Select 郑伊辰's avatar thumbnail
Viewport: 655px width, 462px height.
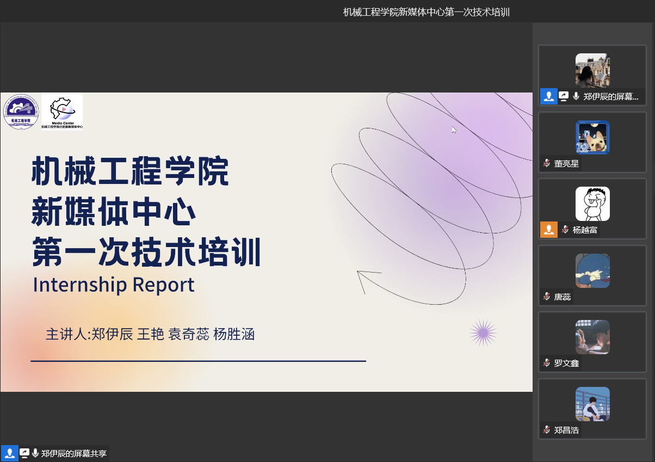[x=592, y=70]
